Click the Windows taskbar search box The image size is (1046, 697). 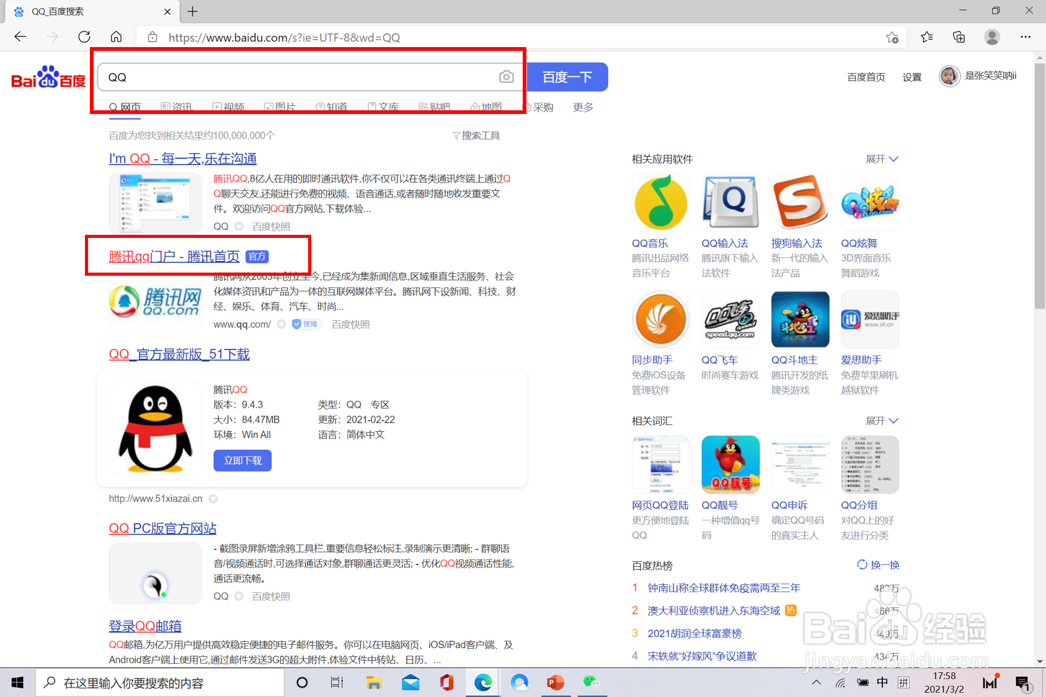tap(159, 683)
